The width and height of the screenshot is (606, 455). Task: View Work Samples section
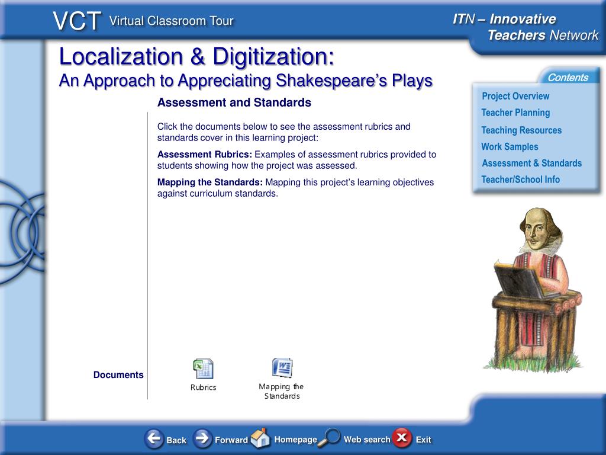coord(510,147)
